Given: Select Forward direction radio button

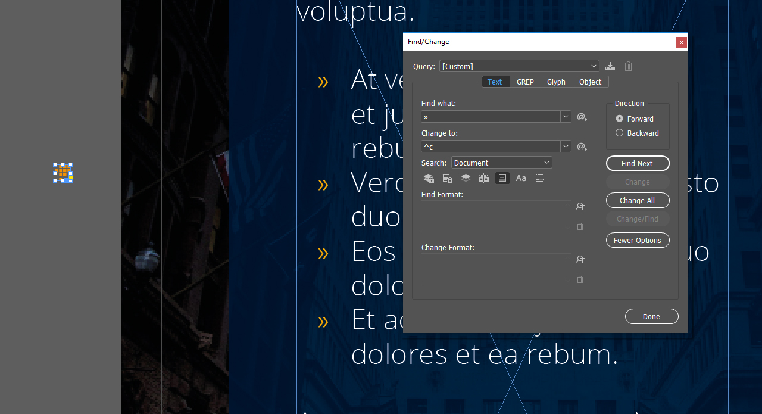Looking at the screenshot, I should point(620,119).
